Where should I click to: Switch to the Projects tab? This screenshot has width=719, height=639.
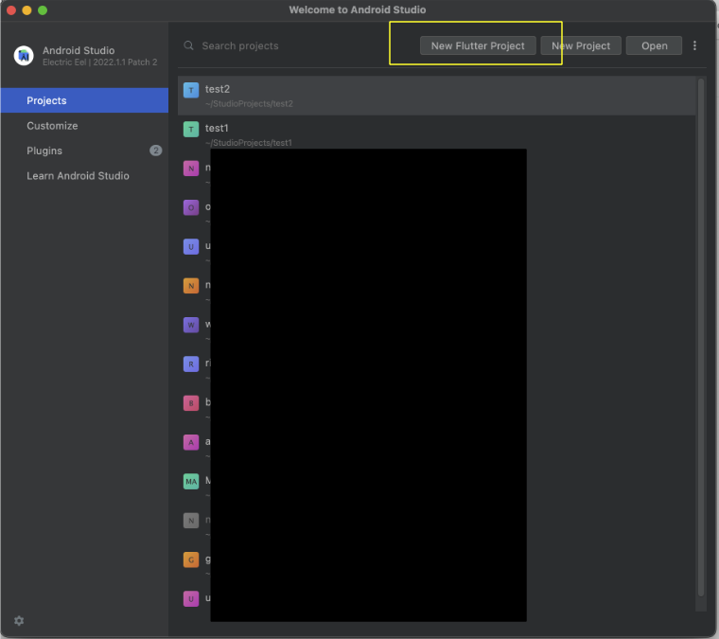point(84,100)
